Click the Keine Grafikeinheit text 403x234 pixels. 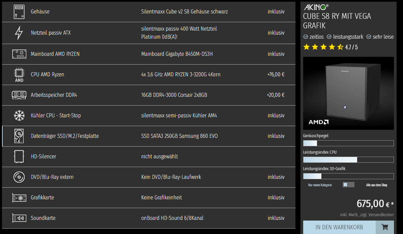(x=162, y=197)
